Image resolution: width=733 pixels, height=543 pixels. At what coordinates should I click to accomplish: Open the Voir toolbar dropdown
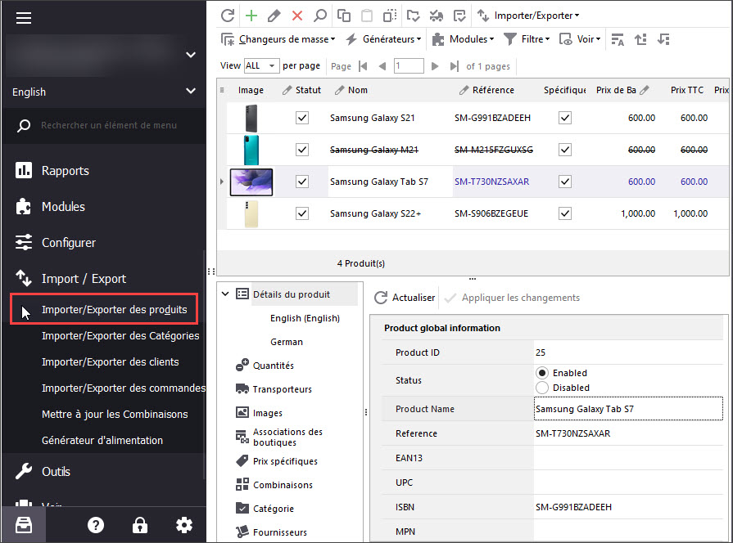coord(580,39)
